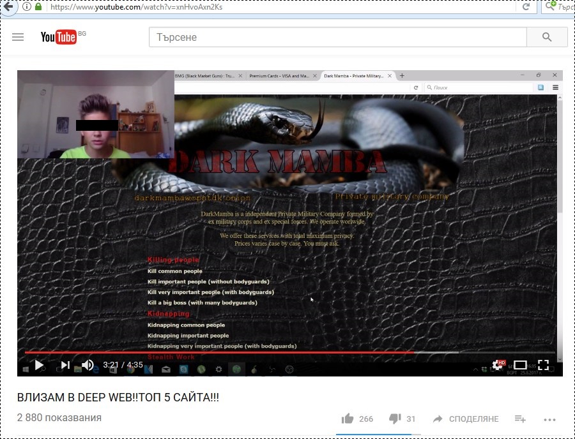Open the YouTube hamburger guide menu

(18, 37)
